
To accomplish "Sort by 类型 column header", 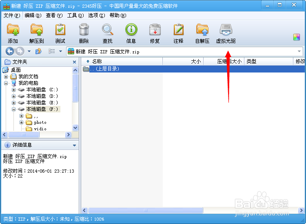I will tap(268, 61).
